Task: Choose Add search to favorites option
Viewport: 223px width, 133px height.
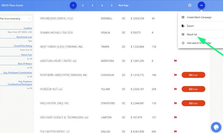Action: tap(199, 43)
